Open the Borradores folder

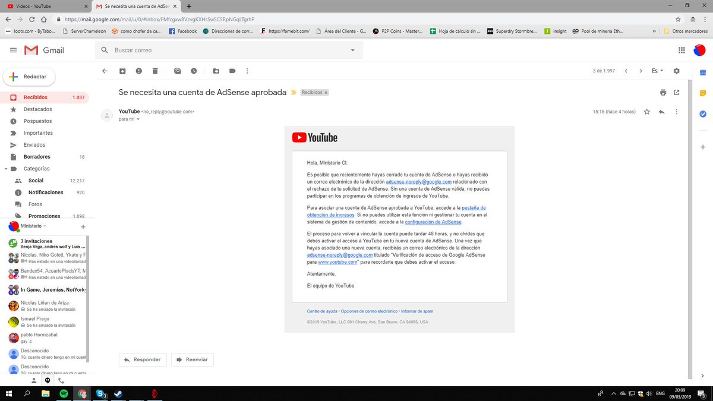click(45, 157)
